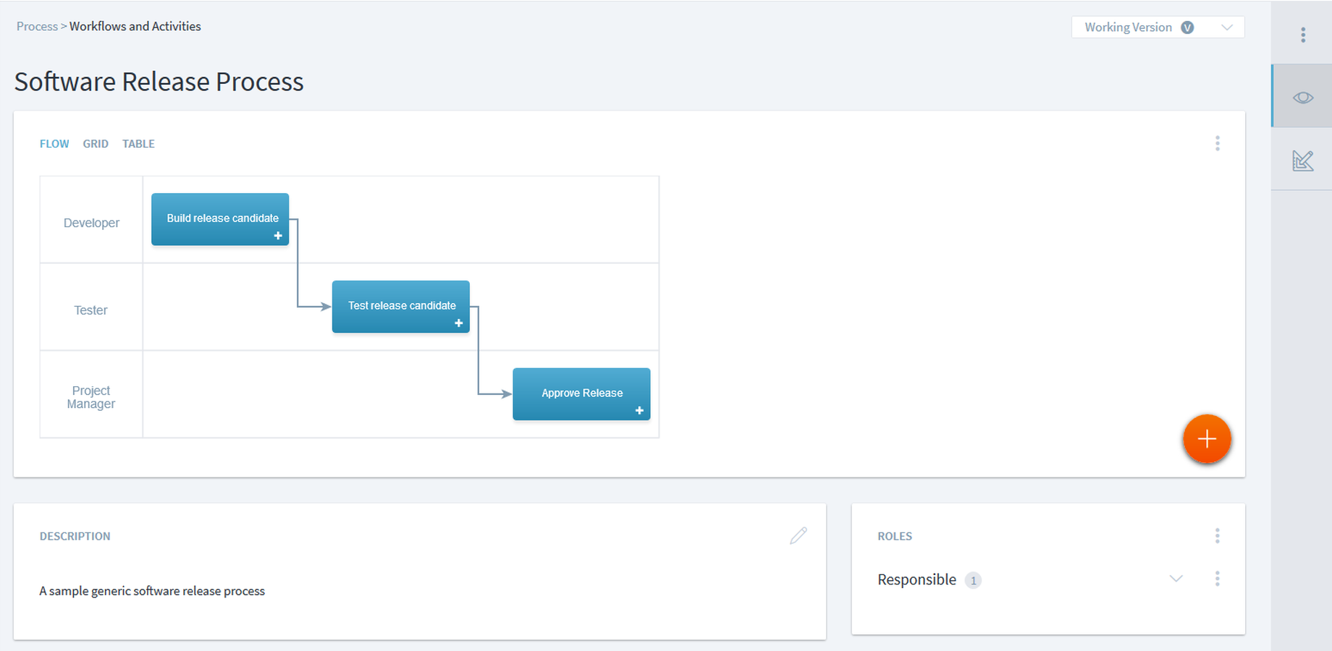The image size is (1332, 651).
Task: Click plus on Approve Release activity
Action: [639, 411]
